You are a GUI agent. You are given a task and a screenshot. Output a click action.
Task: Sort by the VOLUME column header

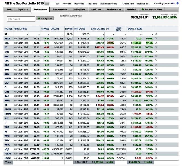pos(55,29)
